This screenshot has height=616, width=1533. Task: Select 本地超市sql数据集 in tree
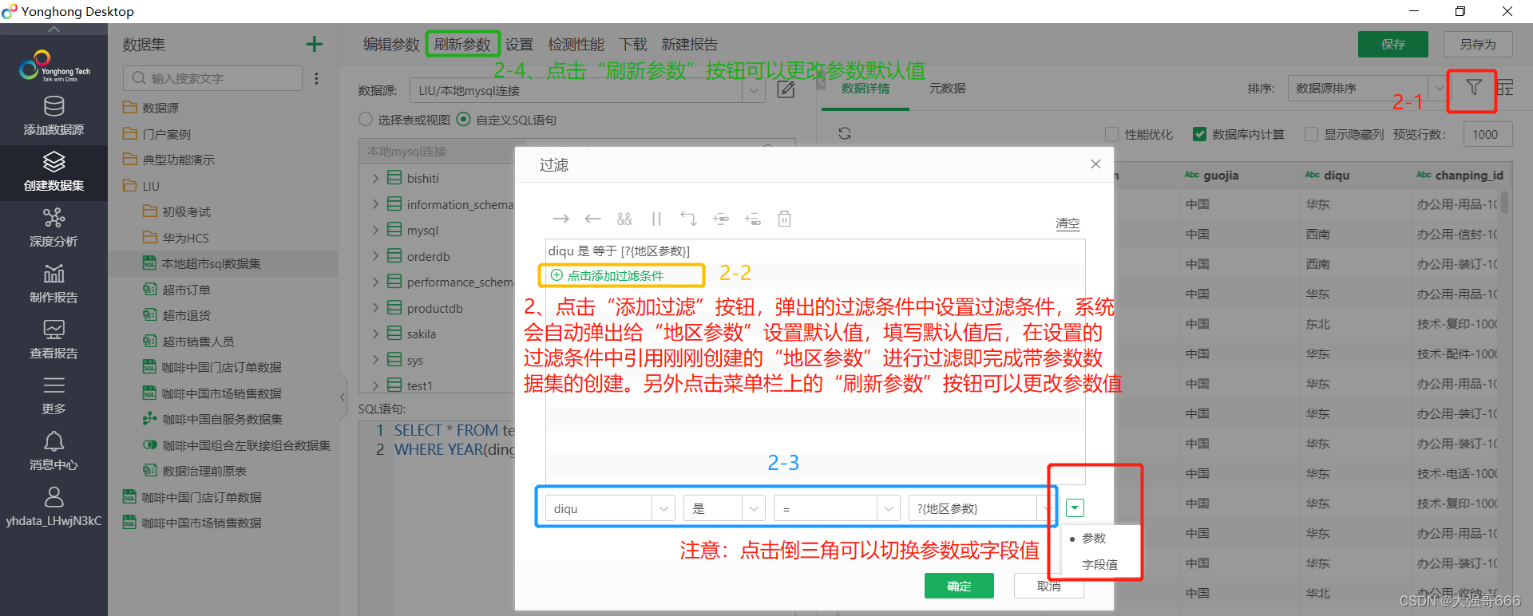(211, 263)
